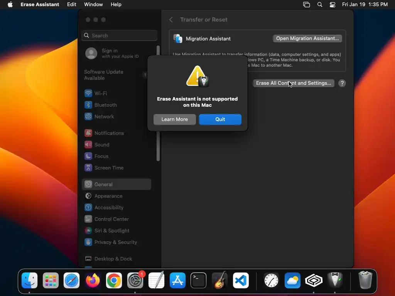Open Software Update Available notice
Screen dimensions: 395x296
pos(115,75)
